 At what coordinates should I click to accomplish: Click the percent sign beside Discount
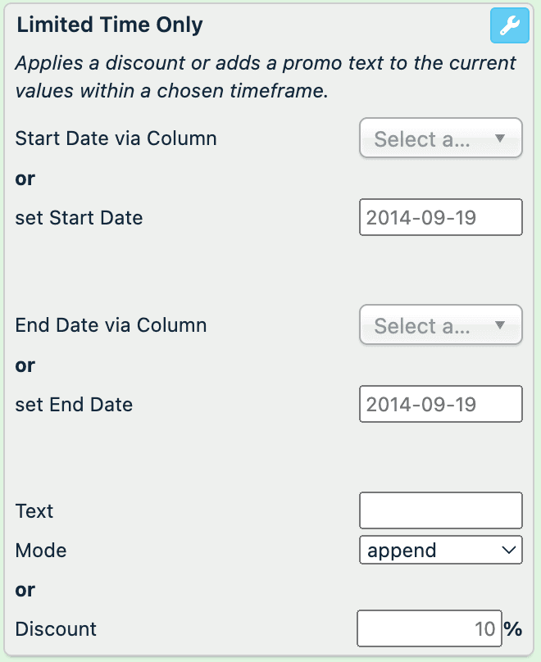(513, 629)
